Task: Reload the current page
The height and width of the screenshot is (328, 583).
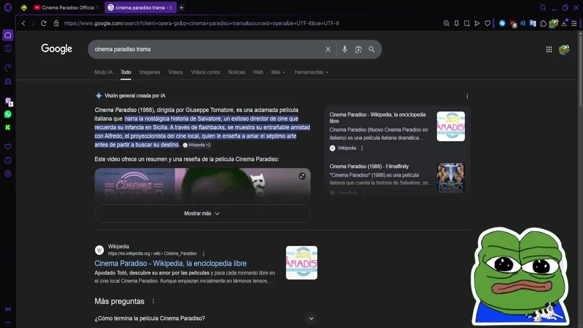Action: pos(43,23)
